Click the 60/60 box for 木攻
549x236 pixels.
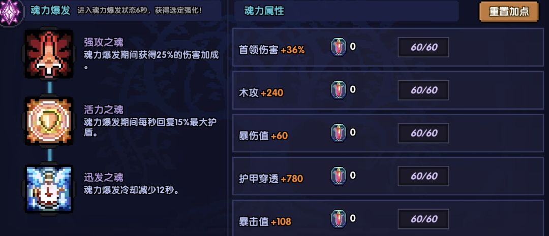point(423,90)
